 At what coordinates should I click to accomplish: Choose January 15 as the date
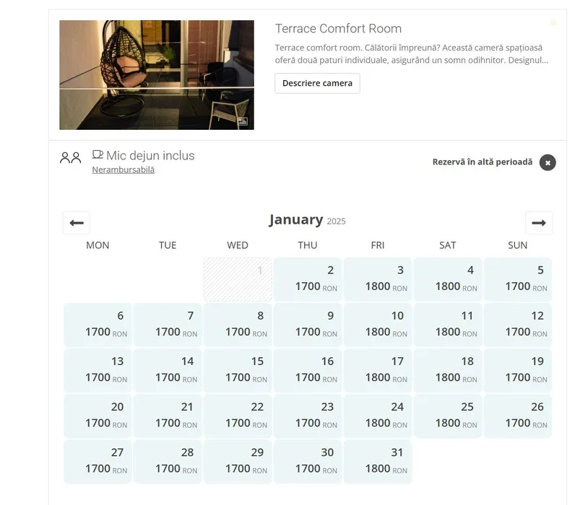pyautogui.click(x=238, y=369)
